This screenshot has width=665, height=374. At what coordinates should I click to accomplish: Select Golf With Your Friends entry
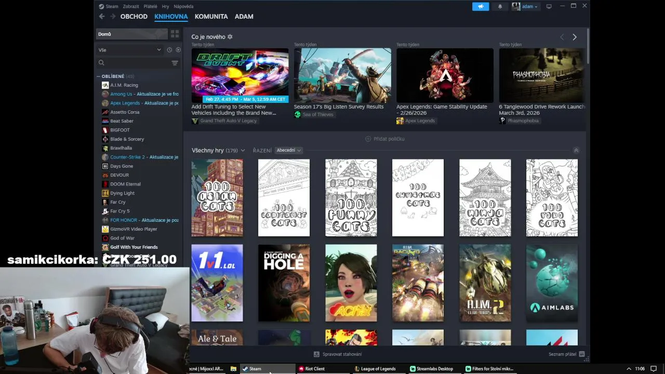point(139,247)
